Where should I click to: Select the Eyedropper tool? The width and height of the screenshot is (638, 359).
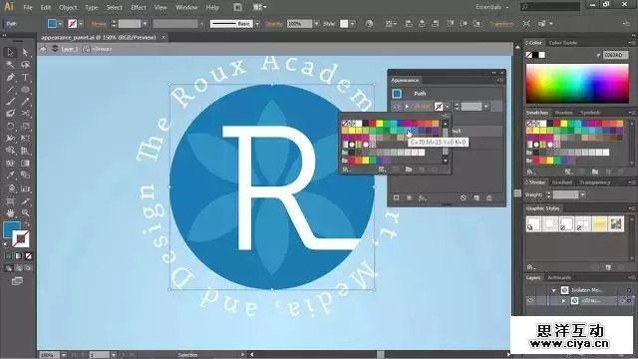(10, 176)
